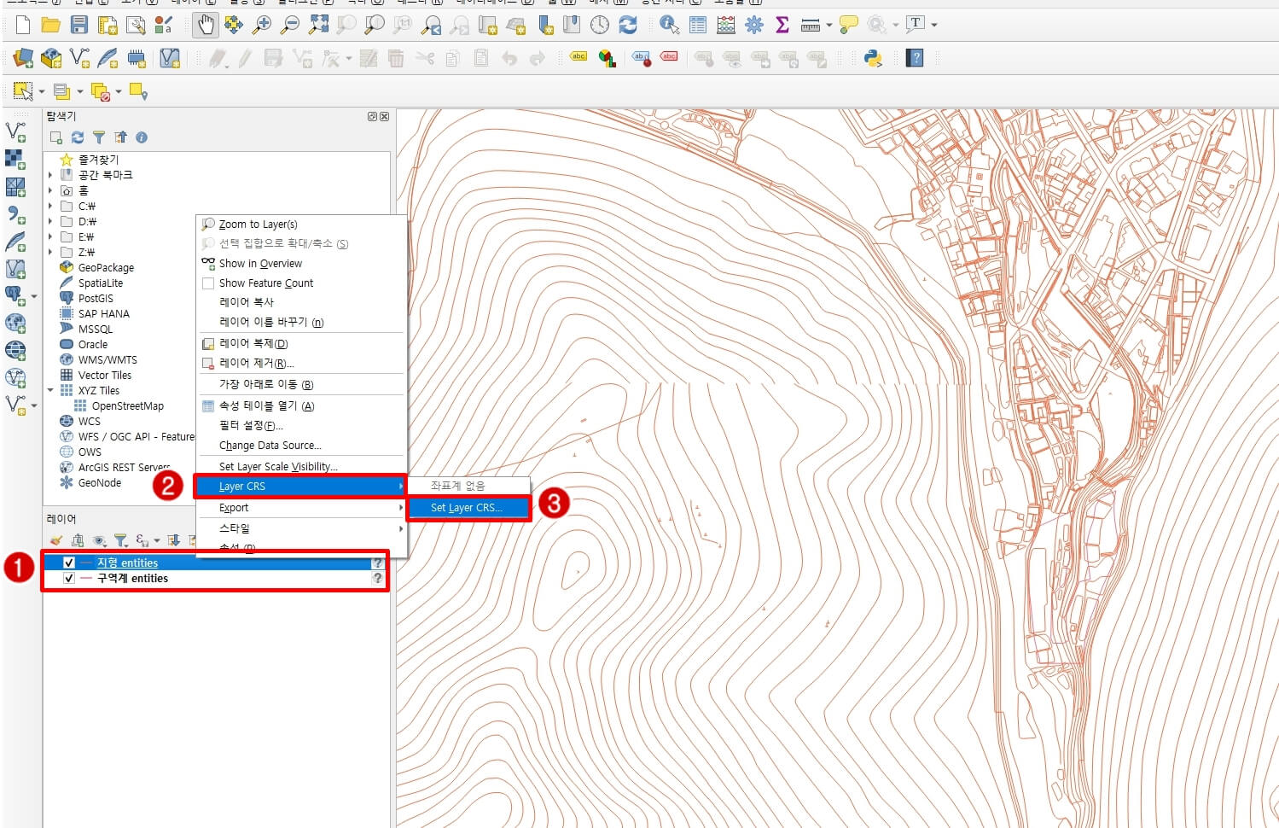Open a project with the folder icon
The height and width of the screenshot is (828, 1279).
[51, 25]
